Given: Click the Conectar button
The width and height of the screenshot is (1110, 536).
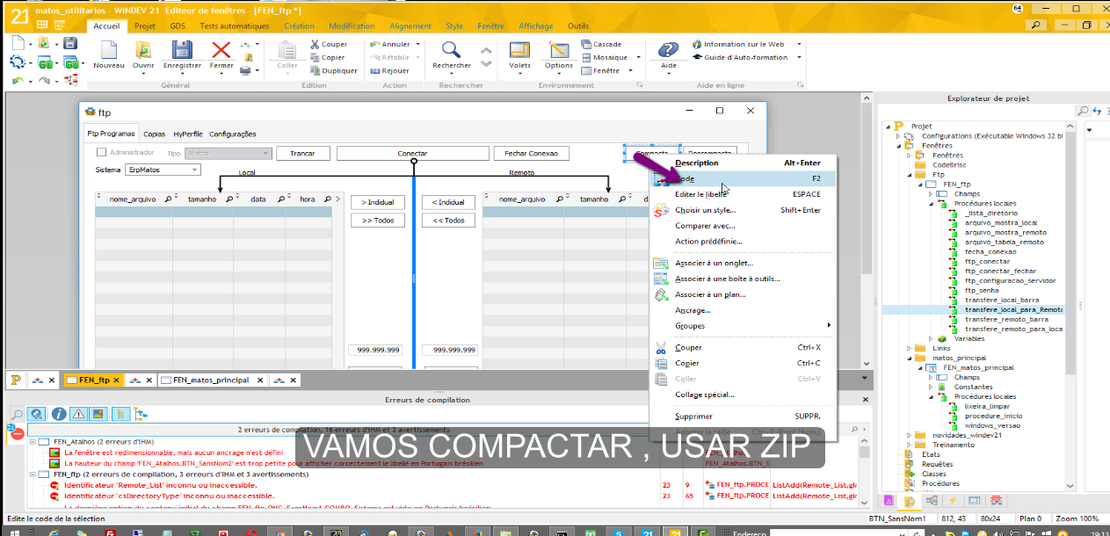Looking at the screenshot, I should (412, 153).
